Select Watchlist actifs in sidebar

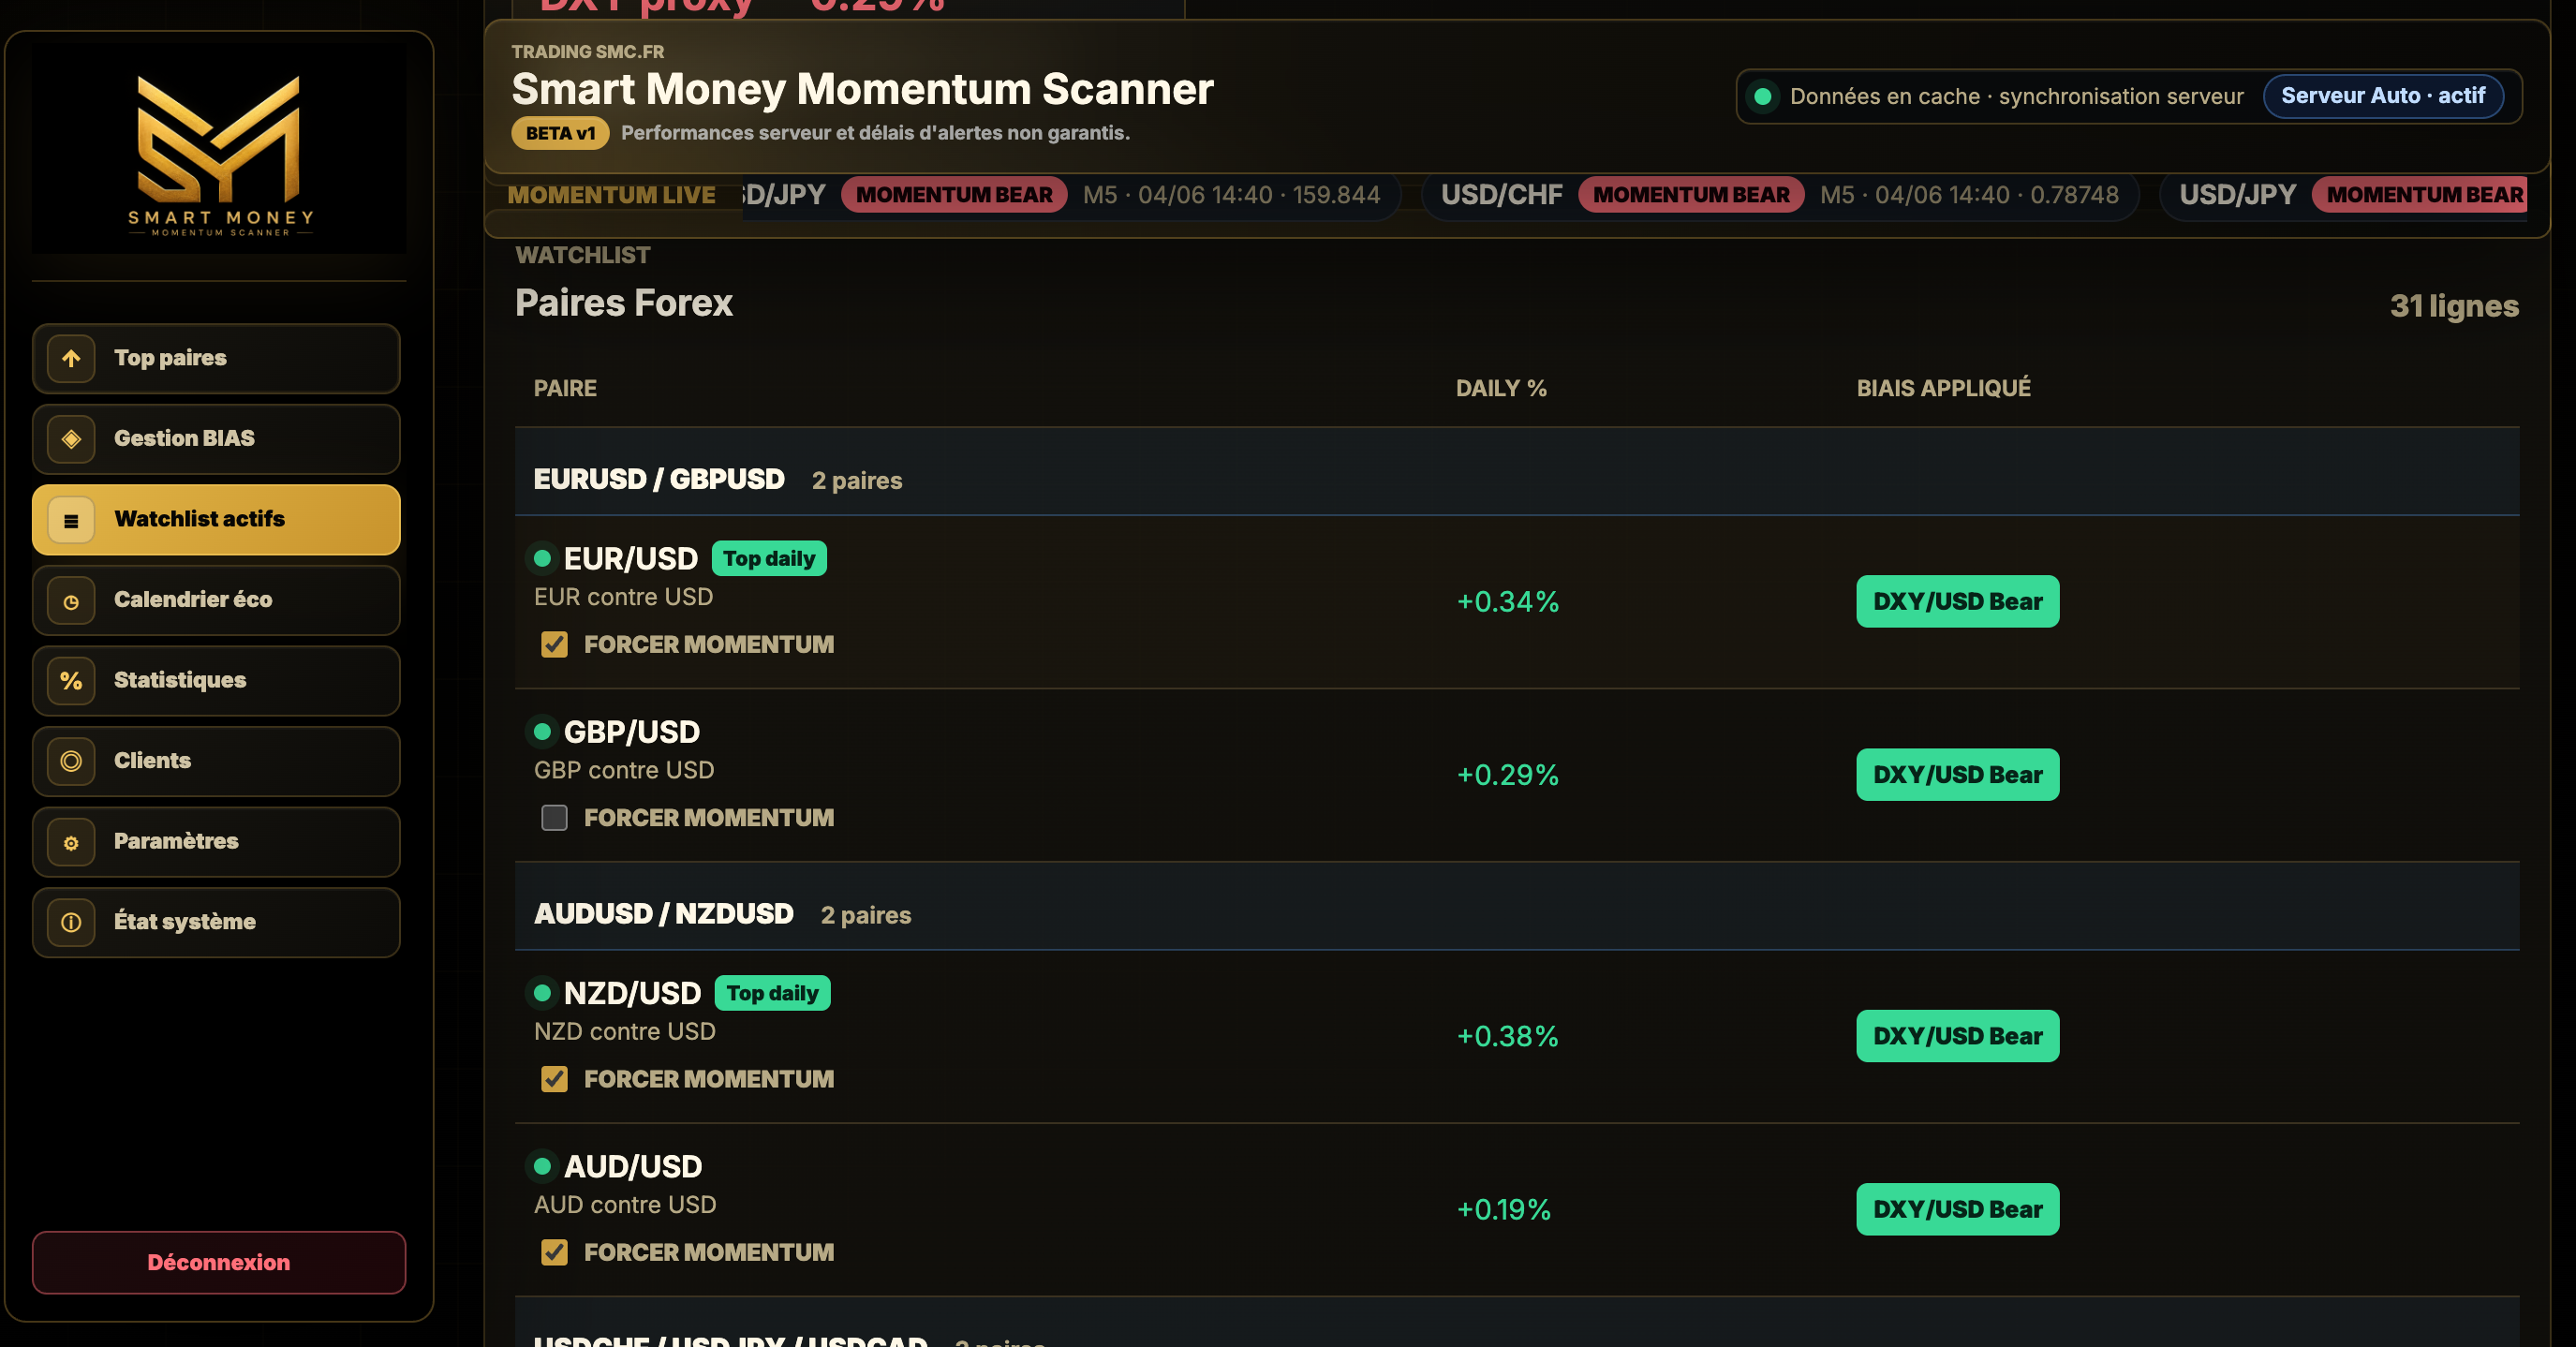click(x=216, y=520)
